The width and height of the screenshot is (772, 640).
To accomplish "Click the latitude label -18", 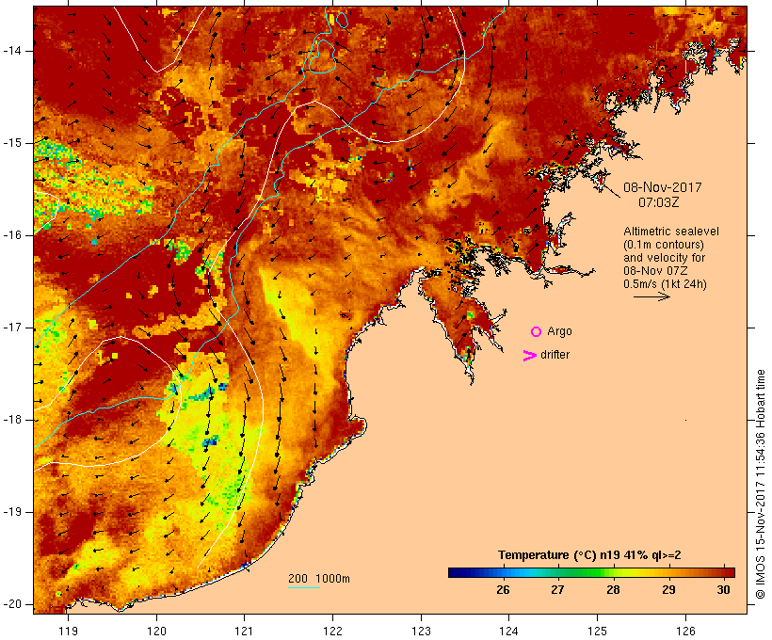I will pyautogui.click(x=12, y=420).
